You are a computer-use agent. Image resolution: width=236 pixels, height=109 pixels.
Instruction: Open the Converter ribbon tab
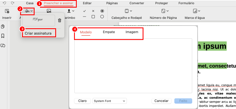tap(137, 3)
